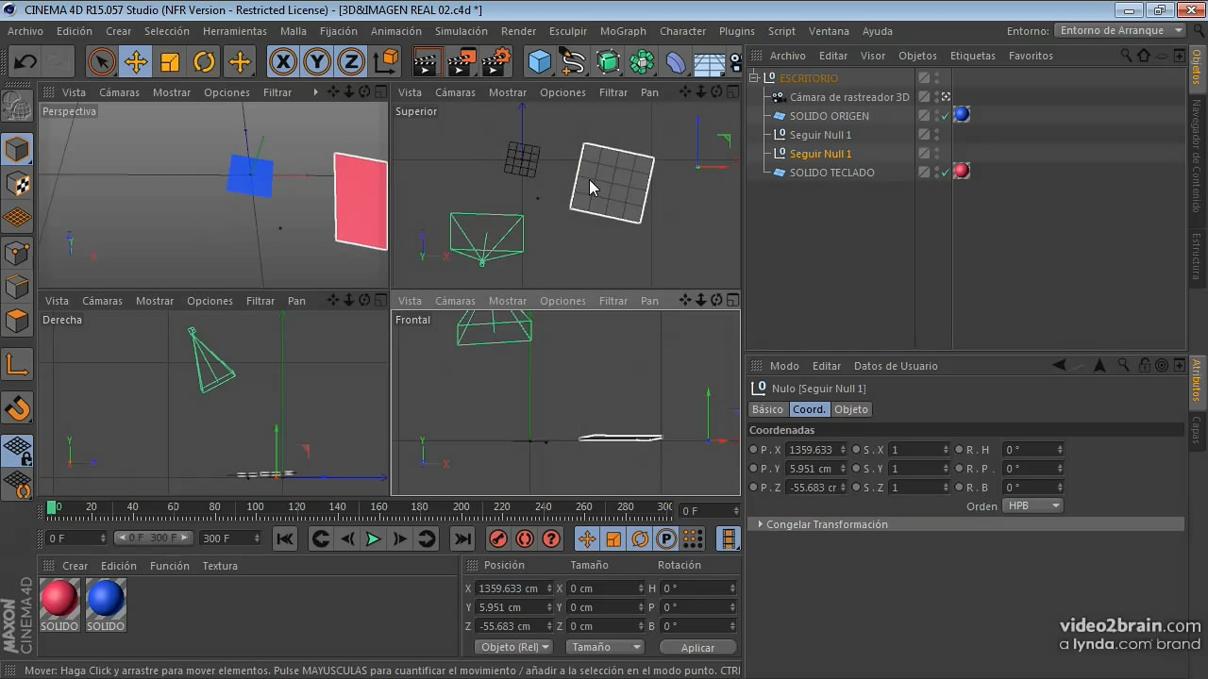The width and height of the screenshot is (1208, 679).
Task: Open the render settings clapperboard with gear
Action: (x=495, y=63)
